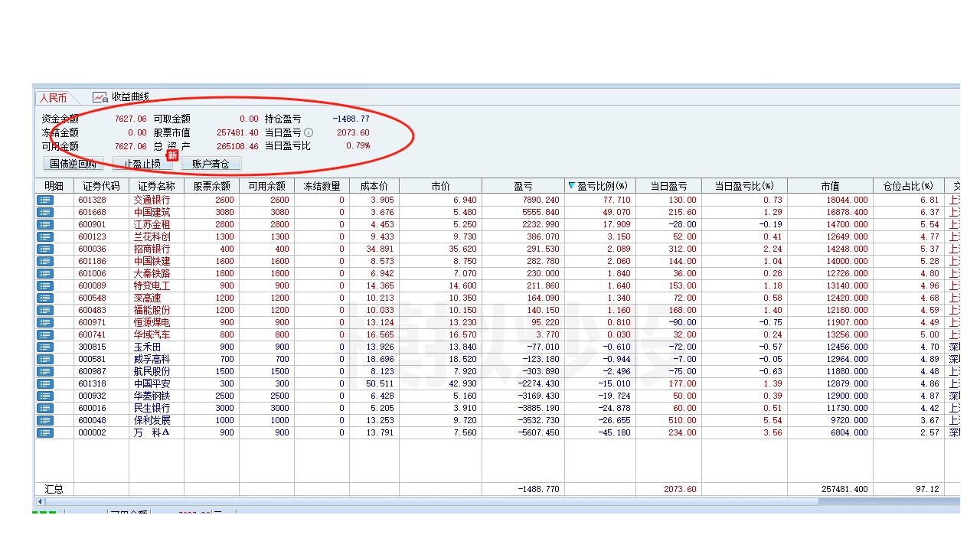The width and height of the screenshot is (980, 551).
Task: Sort by the 当日盈亏比(%) column header
Action: (744, 186)
